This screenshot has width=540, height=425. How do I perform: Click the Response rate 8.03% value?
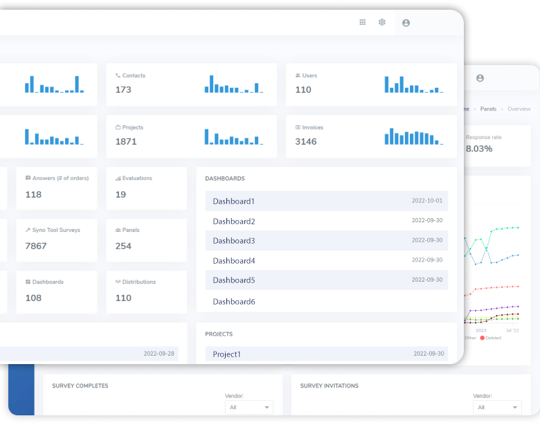[479, 149]
